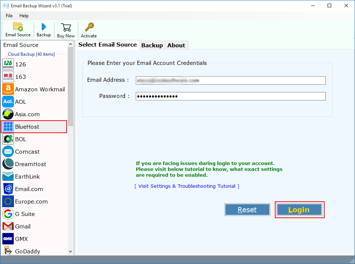Click the email source list scrollbar thumb
The height and width of the screenshot is (264, 355).
70,87
